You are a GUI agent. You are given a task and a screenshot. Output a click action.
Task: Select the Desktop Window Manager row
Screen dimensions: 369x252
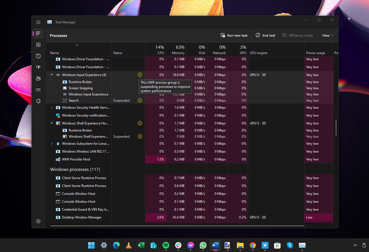pyautogui.click(x=189, y=217)
